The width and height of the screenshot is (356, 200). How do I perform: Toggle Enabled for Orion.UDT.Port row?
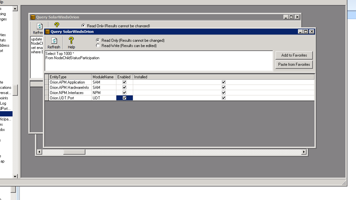click(x=124, y=98)
